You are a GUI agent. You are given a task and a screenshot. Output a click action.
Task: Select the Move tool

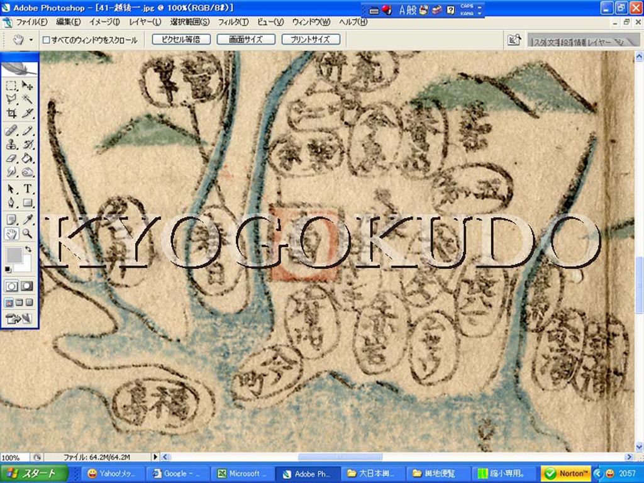click(27, 86)
